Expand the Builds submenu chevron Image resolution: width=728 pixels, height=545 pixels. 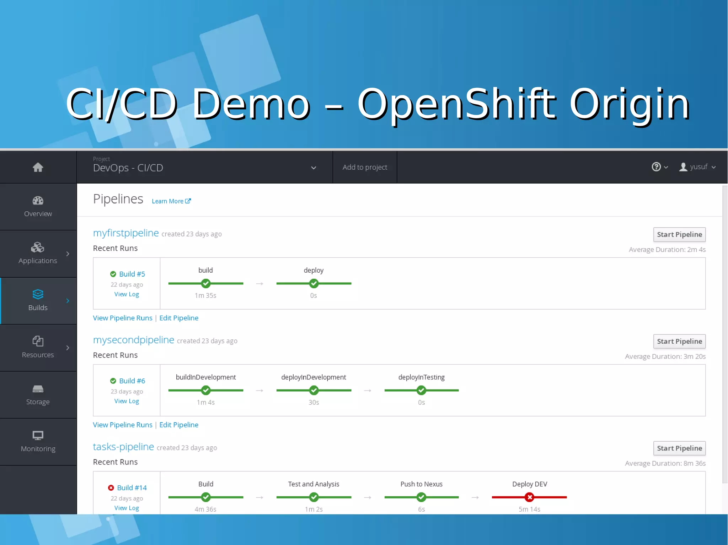68,301
